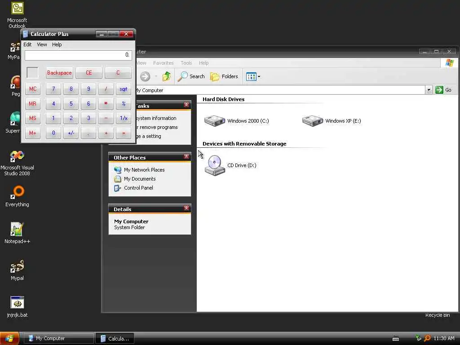This screenshot has width=460, height=345.
Task: Click the 'system information' task link
Action: [x=156, y=118]
